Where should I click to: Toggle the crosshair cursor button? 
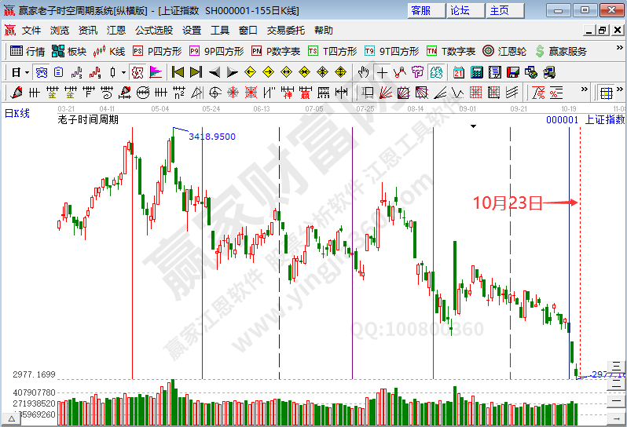(382, 72)
